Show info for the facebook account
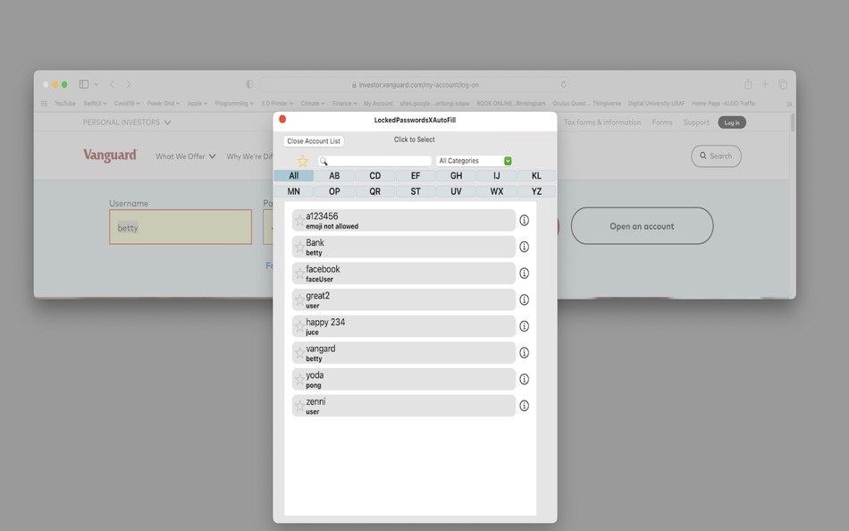The width and height of the screenshot is (849, 531). tap(524, 274)
